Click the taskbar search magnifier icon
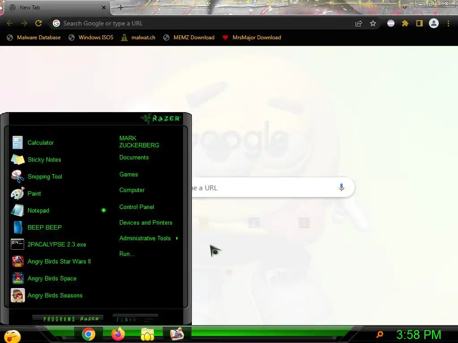Image resolution: width=458 pixels, height=343 pixels. [380, 334]
